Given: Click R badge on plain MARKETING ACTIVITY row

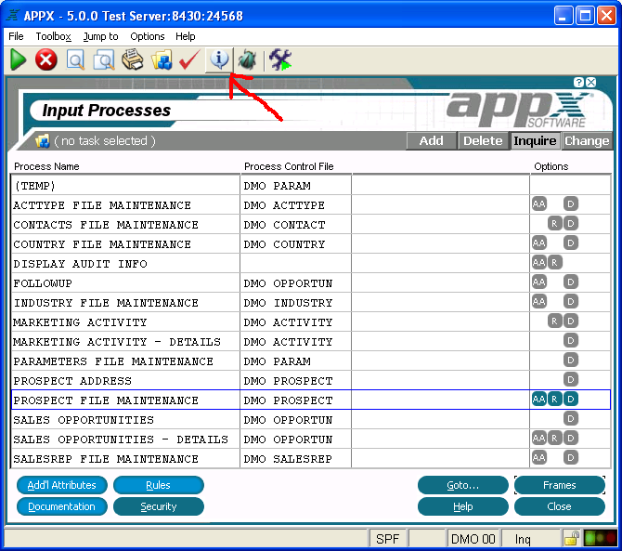Looking at the screenshot, I should [554, 321].
